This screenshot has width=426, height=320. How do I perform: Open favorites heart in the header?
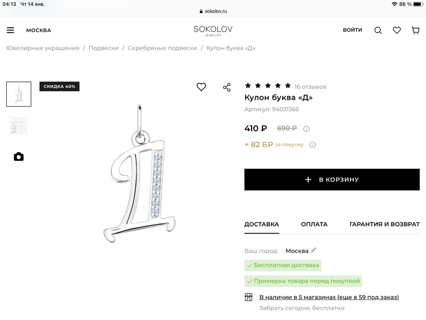pos(397,30)
